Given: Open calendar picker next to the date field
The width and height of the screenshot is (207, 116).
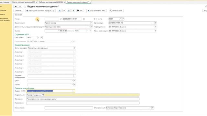Looking at the screenshot, I should pos(84,19).
